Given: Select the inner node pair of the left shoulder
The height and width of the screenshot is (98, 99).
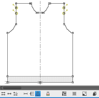Looking at the screenshot, I should point(30,4).
